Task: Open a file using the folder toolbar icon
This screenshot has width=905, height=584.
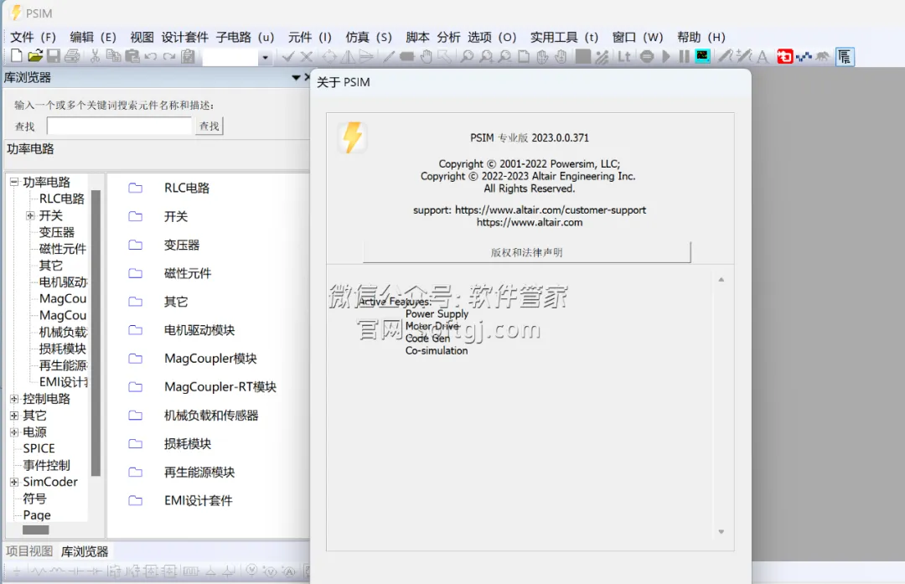Action: (x=35, y=56)
